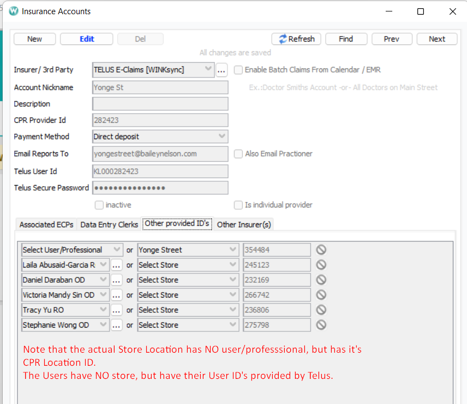Open Select Store dropdown in Victoria Mandy Sin row
Image resolution: width=467 pixels, height=404 pixels.
[188, 295]
